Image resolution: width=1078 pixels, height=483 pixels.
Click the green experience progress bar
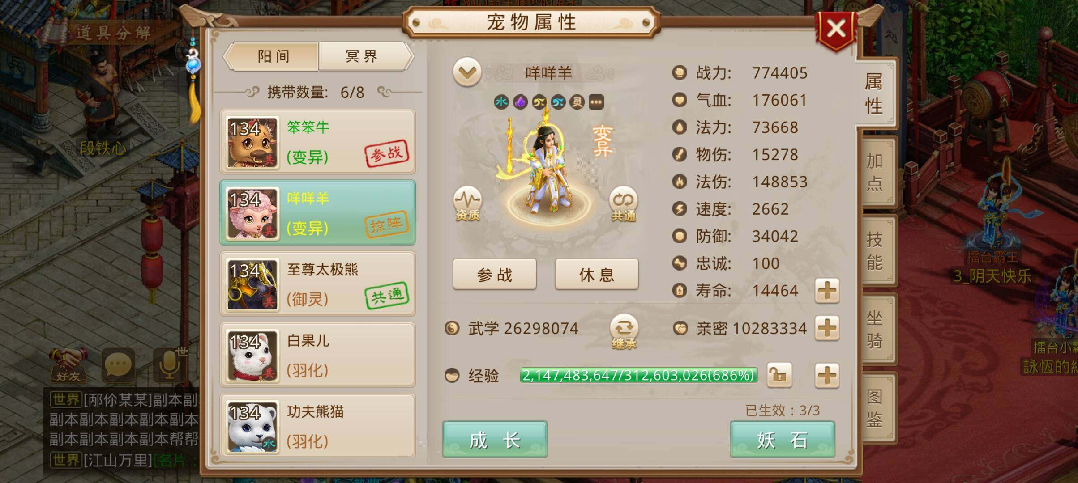(638, 375)
